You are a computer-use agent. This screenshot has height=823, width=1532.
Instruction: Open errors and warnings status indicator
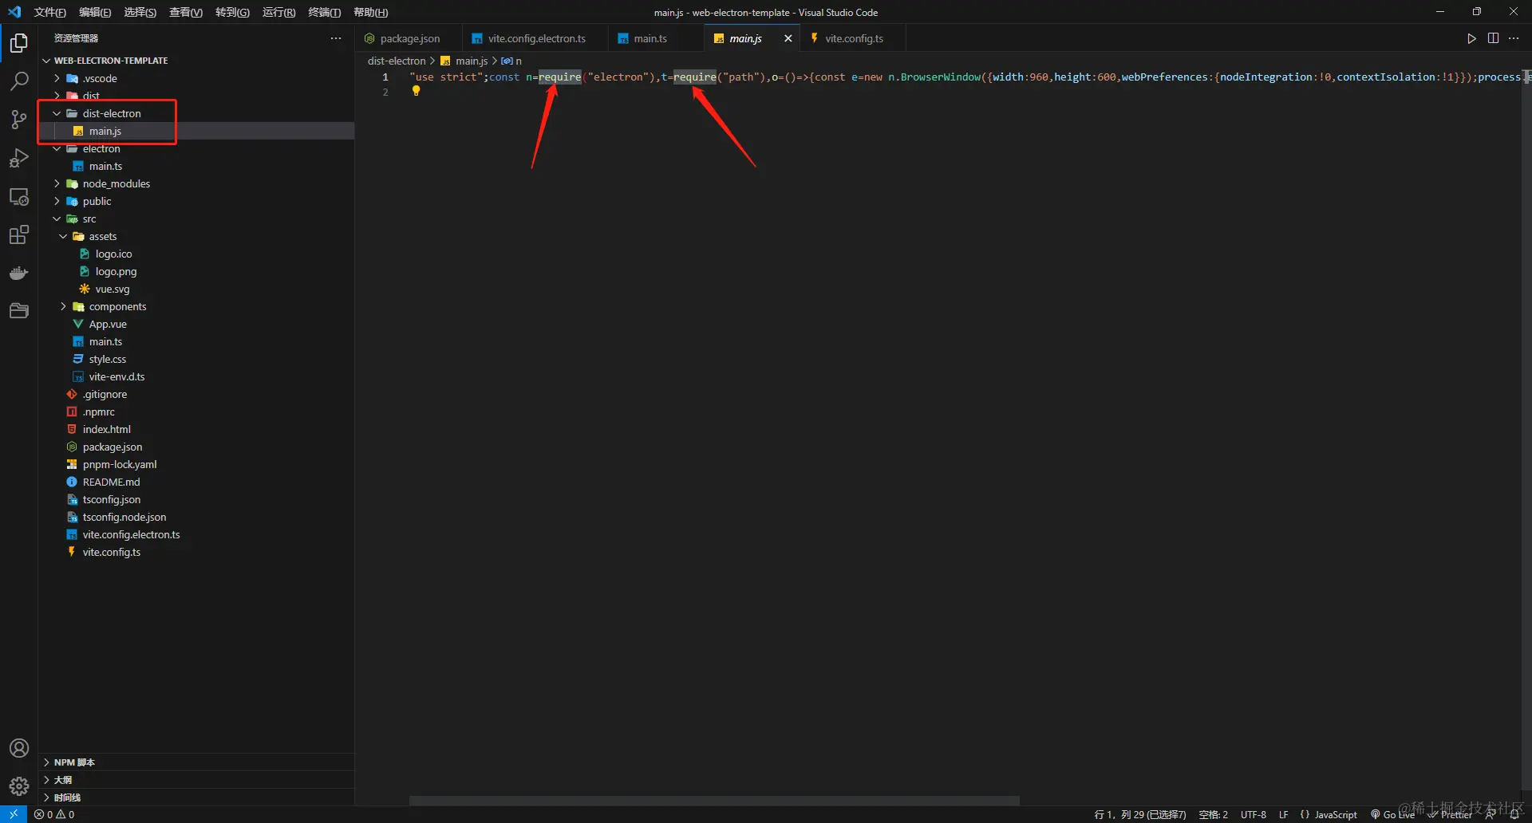pyautogui.click(x=54, y=814)
